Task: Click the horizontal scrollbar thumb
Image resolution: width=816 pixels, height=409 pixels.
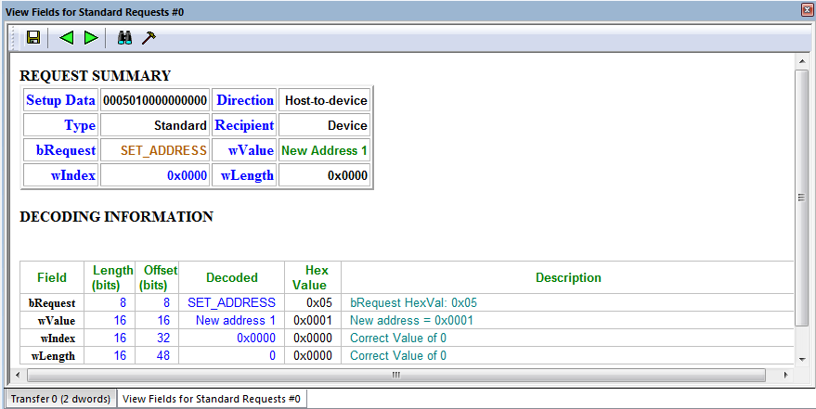Action: tap(396, 374)
